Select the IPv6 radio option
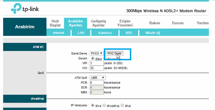Viewport: 215px width, 110px height. tap(122, 105)
